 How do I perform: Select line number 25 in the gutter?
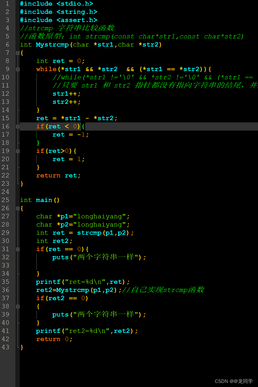point(5,200)
